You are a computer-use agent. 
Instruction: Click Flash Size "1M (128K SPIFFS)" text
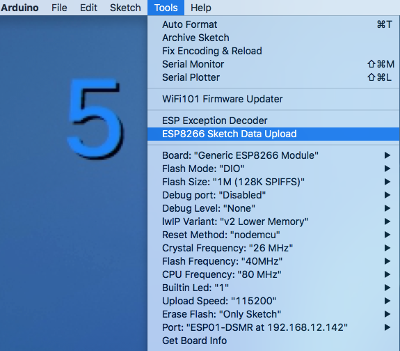coord(234,182)
